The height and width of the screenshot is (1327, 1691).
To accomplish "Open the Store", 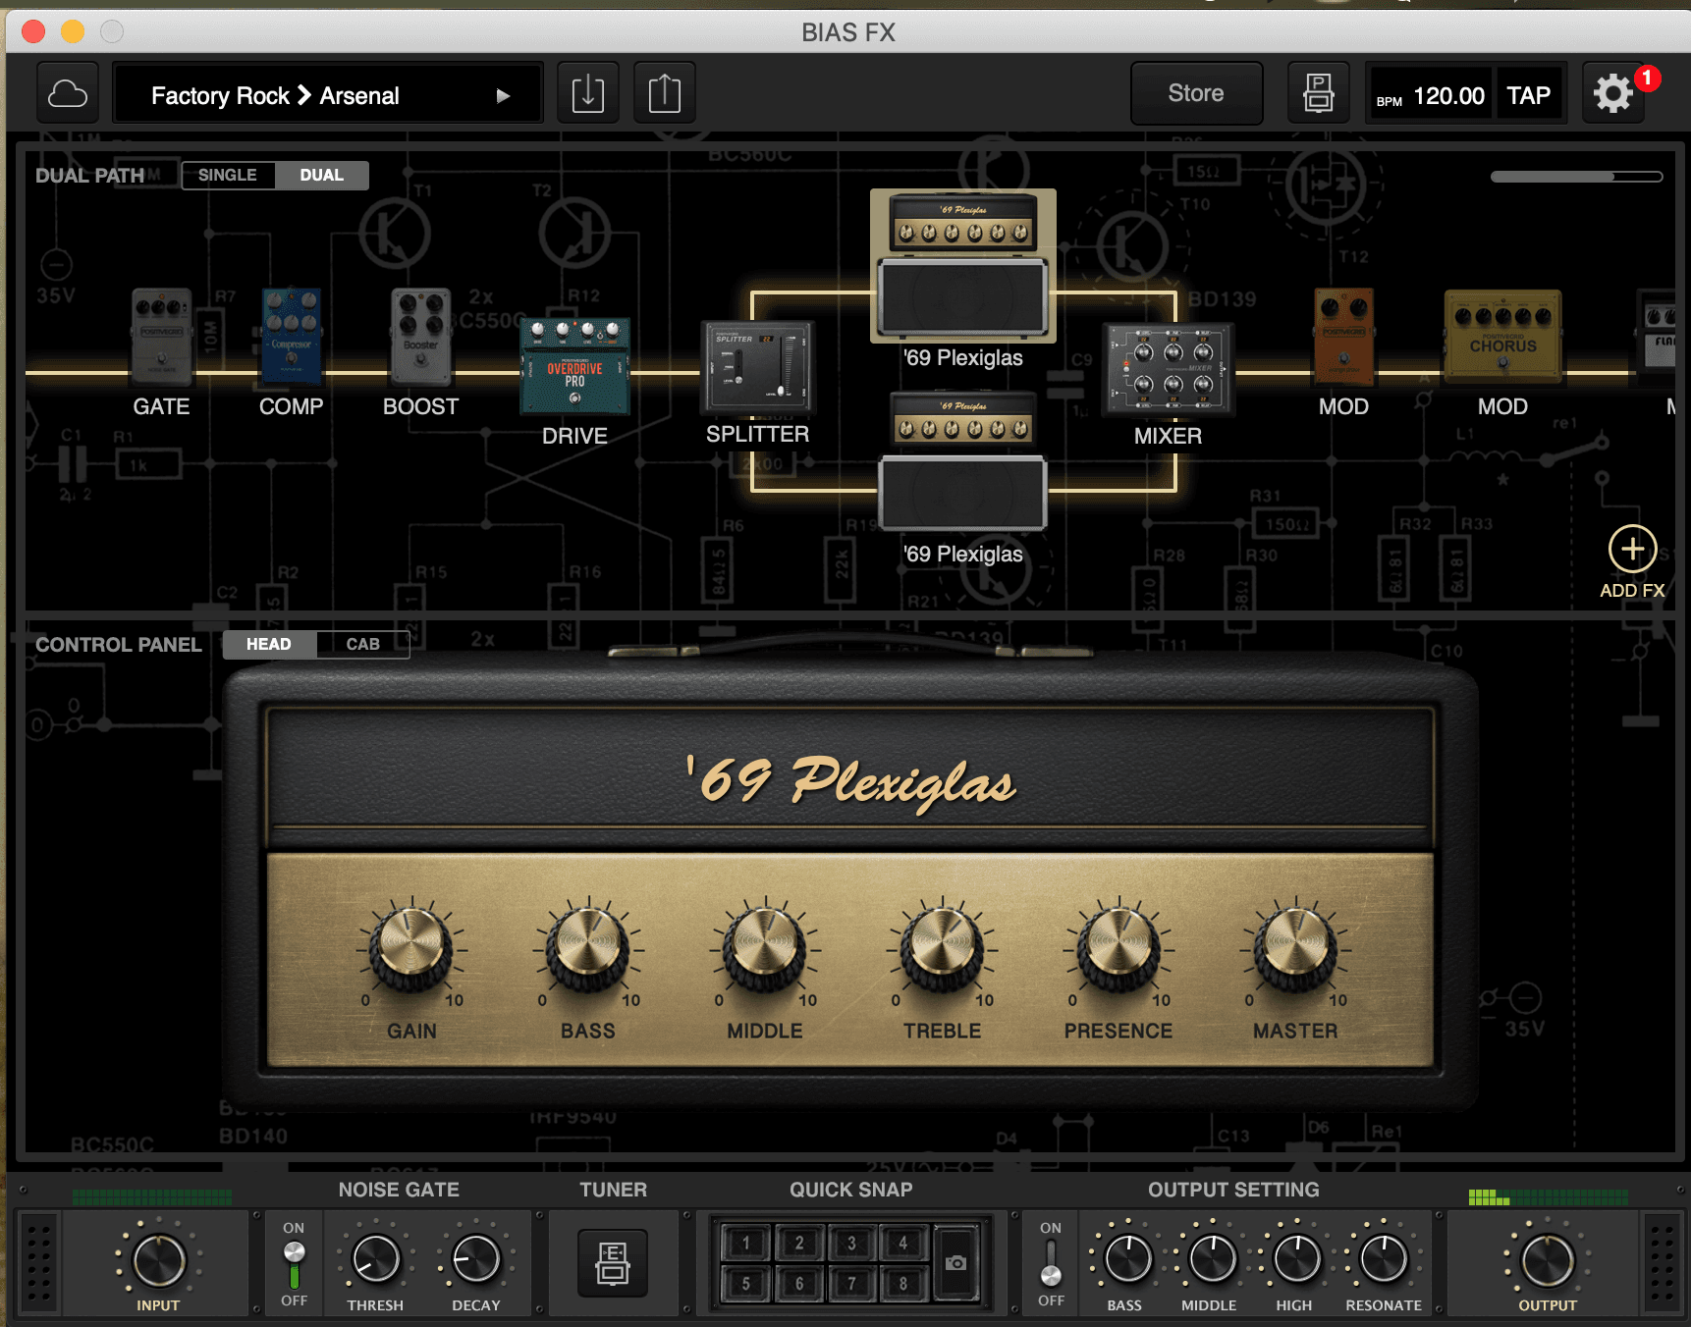I will pos(1196,93).
